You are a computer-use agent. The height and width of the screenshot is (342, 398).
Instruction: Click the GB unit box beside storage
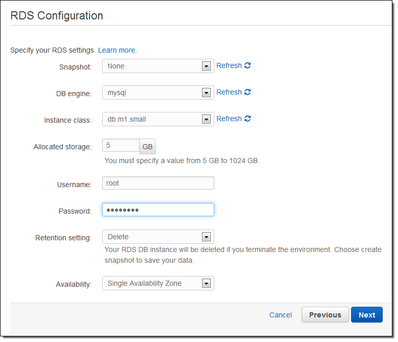[x=147, y=147]
